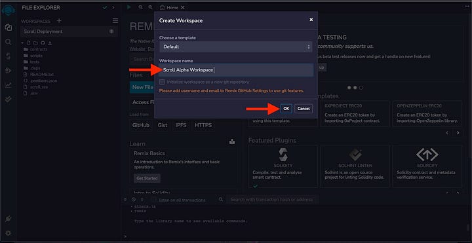The image size is (472, 243).
Task: Click into the Workspace name field
Action: 236,70
